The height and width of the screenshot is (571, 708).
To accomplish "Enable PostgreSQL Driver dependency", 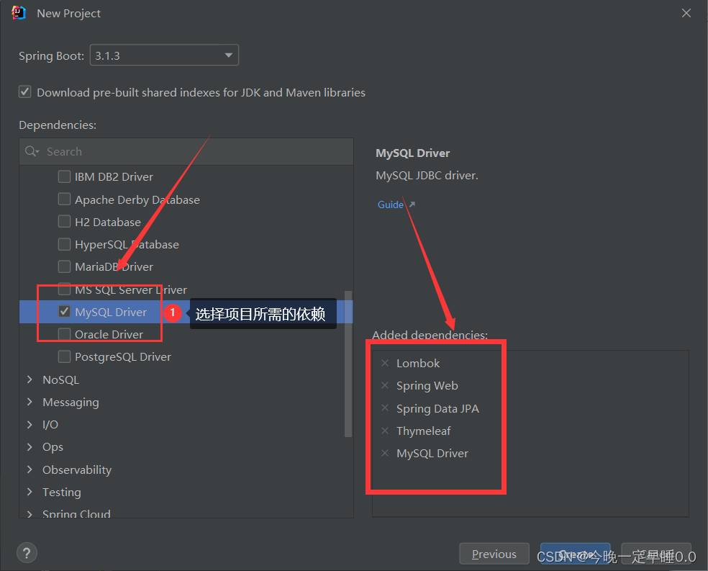I will (64, 356).
